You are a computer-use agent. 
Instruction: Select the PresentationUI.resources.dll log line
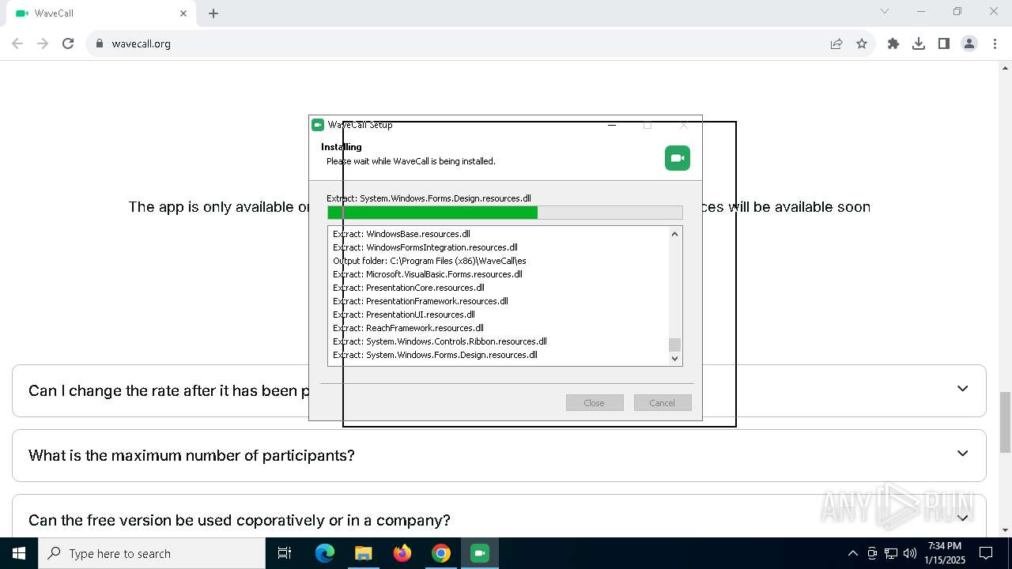(404, 315)
